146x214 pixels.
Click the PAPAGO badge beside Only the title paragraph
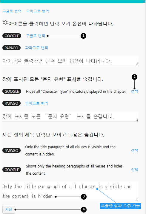(x=11, y=151)
